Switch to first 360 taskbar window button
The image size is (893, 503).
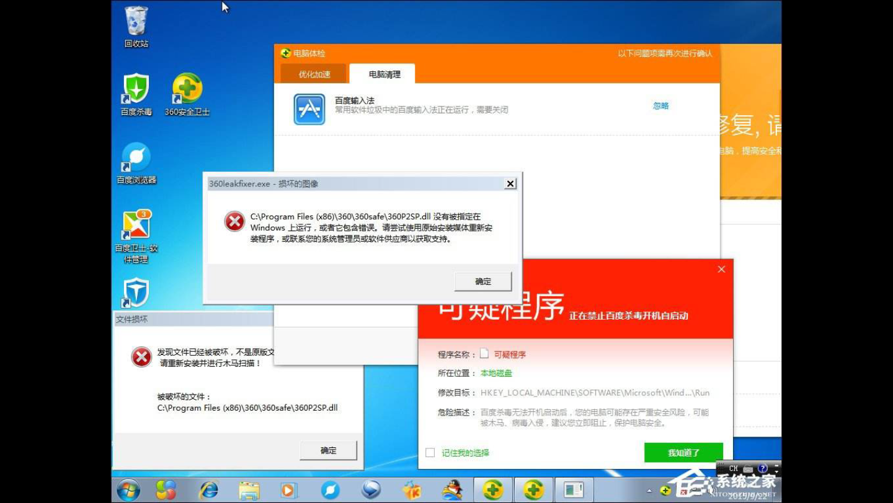[493, 490]
